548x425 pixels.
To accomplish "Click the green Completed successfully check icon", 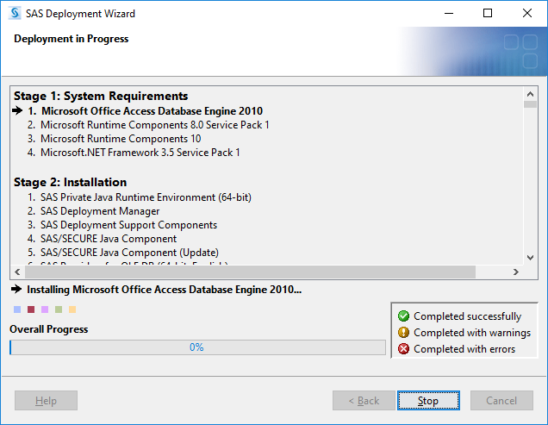I will [403, 316].
